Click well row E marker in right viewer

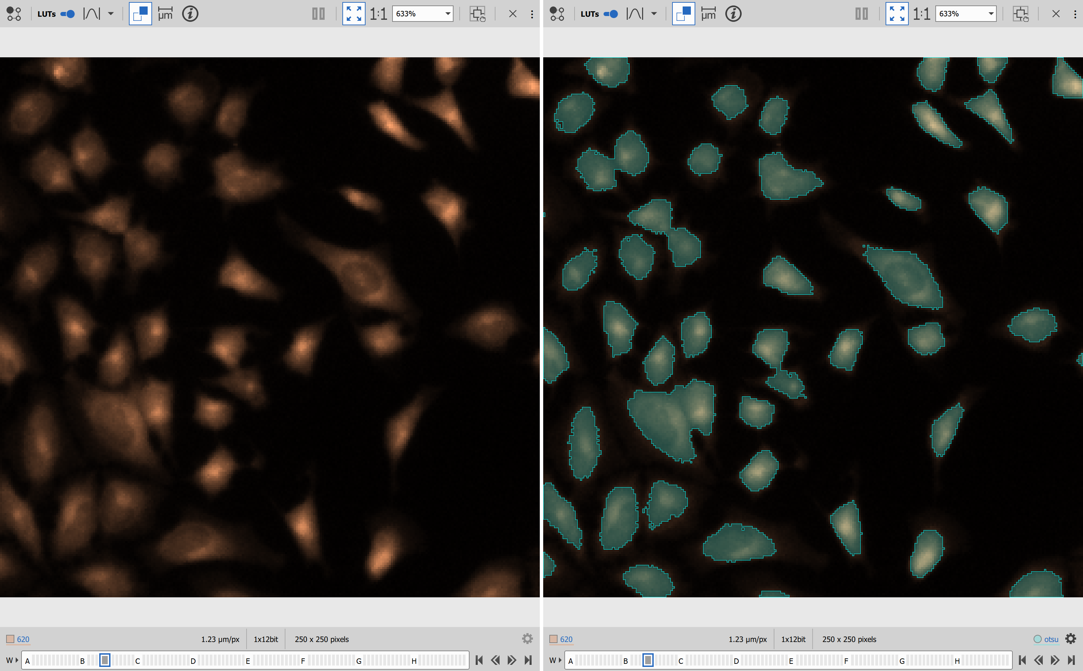click(x=791, y=661)
